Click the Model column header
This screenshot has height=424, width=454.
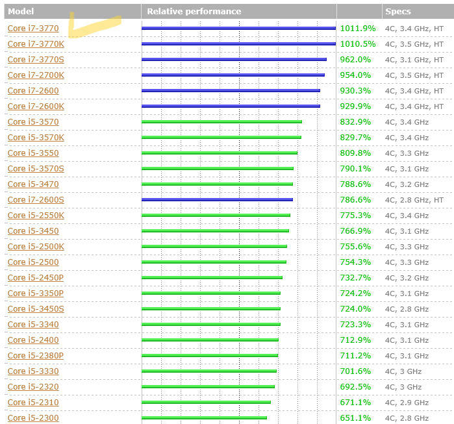[x=21, y=12]
